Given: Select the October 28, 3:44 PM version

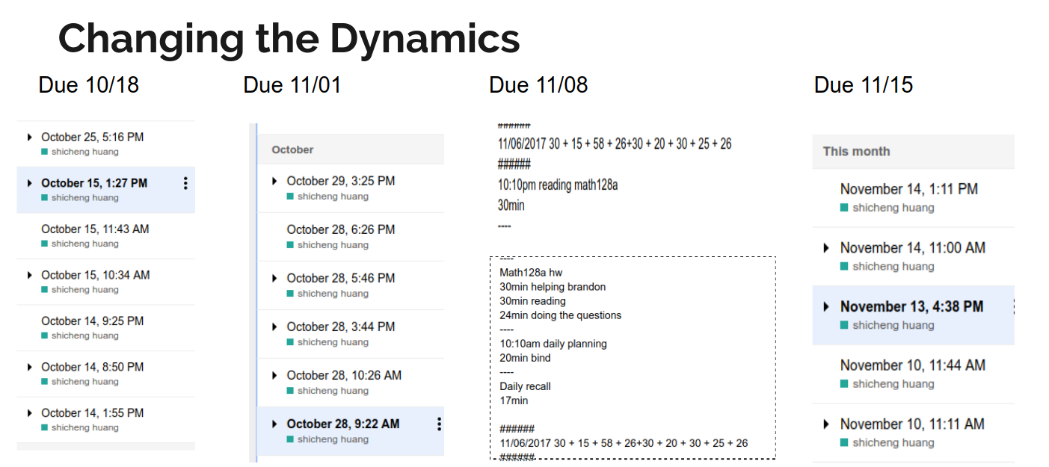Looking at the screenshot, I should pyautogui.click(x=351, y=334).
